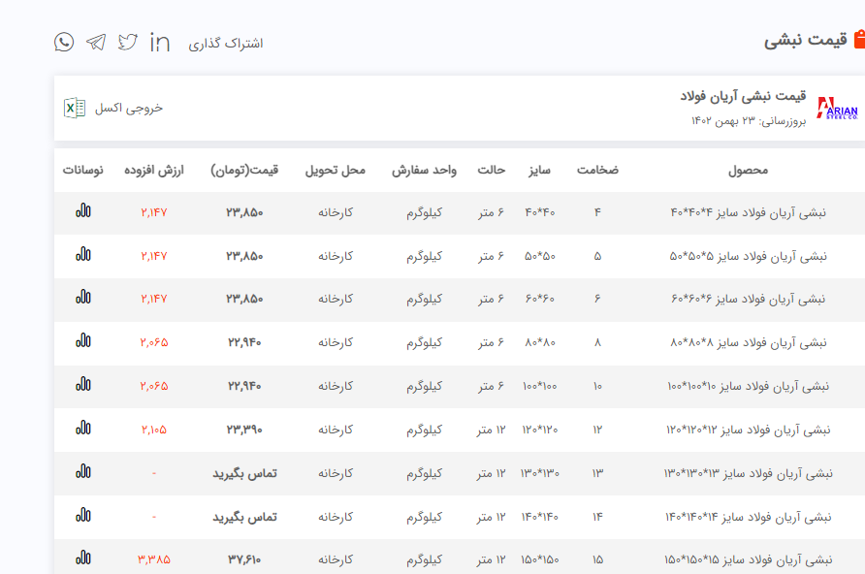
Task: Show fluctuation chart for the 80*80*8 angle row
Action: pos(83,341)
